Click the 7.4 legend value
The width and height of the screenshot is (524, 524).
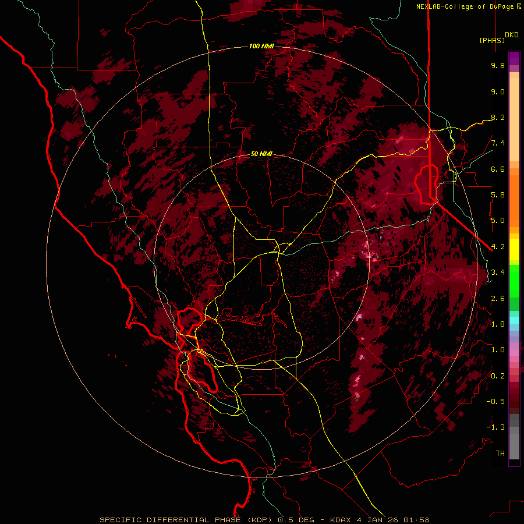[498, 143]
